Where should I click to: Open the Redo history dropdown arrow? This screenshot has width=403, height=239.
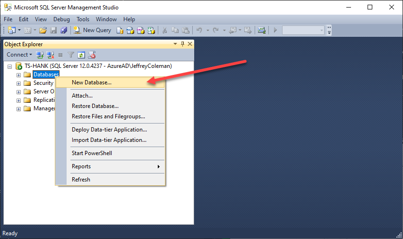[x=224, y=30]
